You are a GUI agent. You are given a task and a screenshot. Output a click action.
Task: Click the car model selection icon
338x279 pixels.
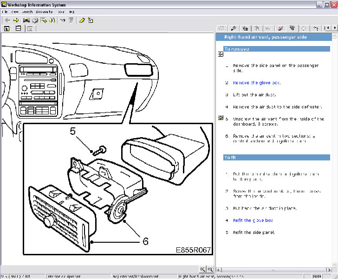(x=26, y=20)
